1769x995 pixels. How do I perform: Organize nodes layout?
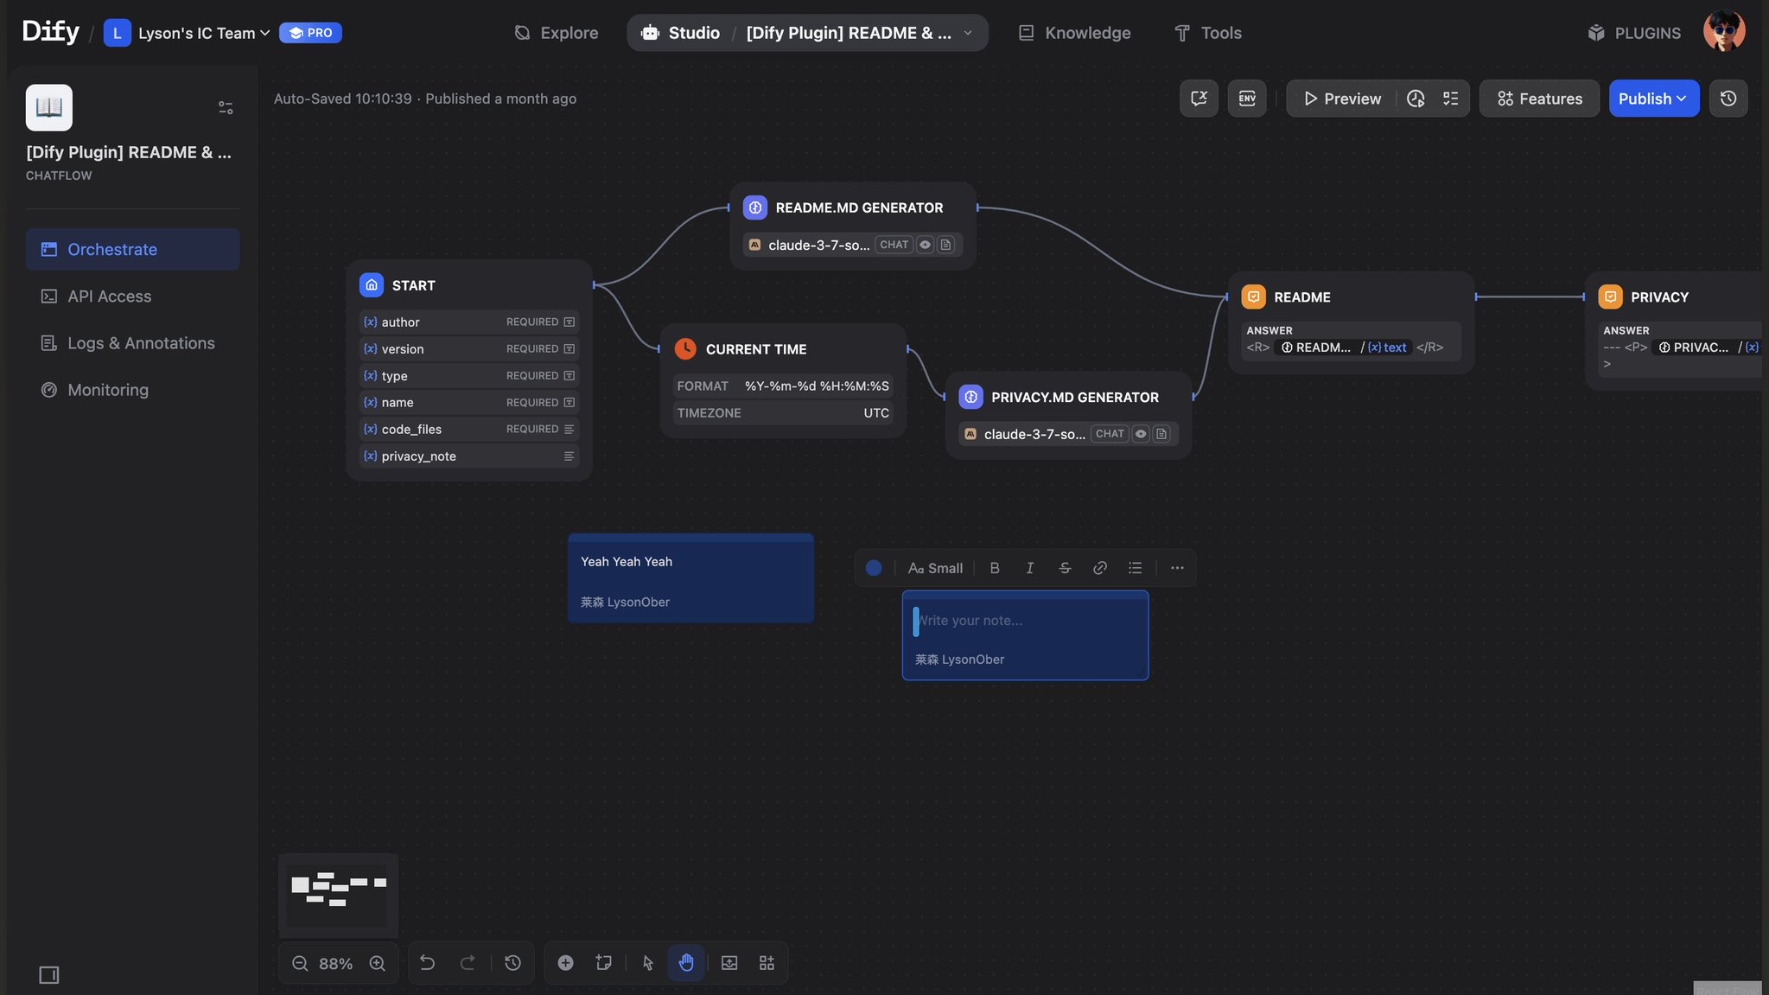click(x=767, y=963)
